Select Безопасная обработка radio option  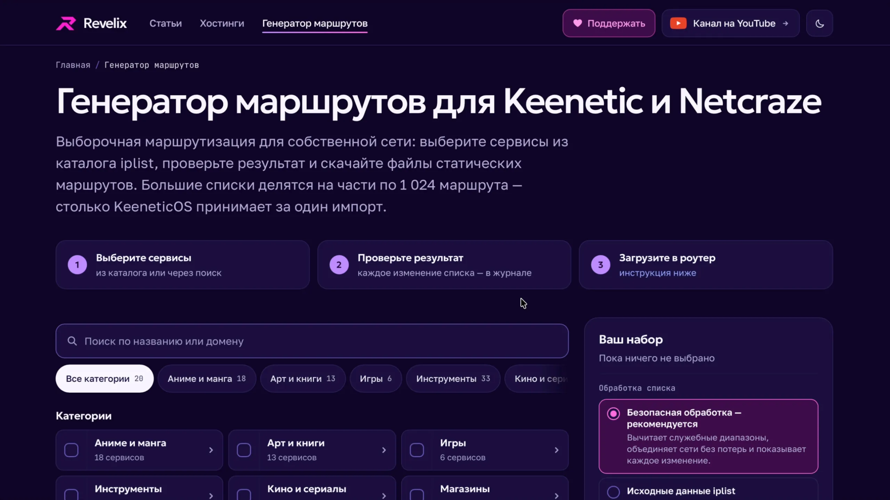613,414
